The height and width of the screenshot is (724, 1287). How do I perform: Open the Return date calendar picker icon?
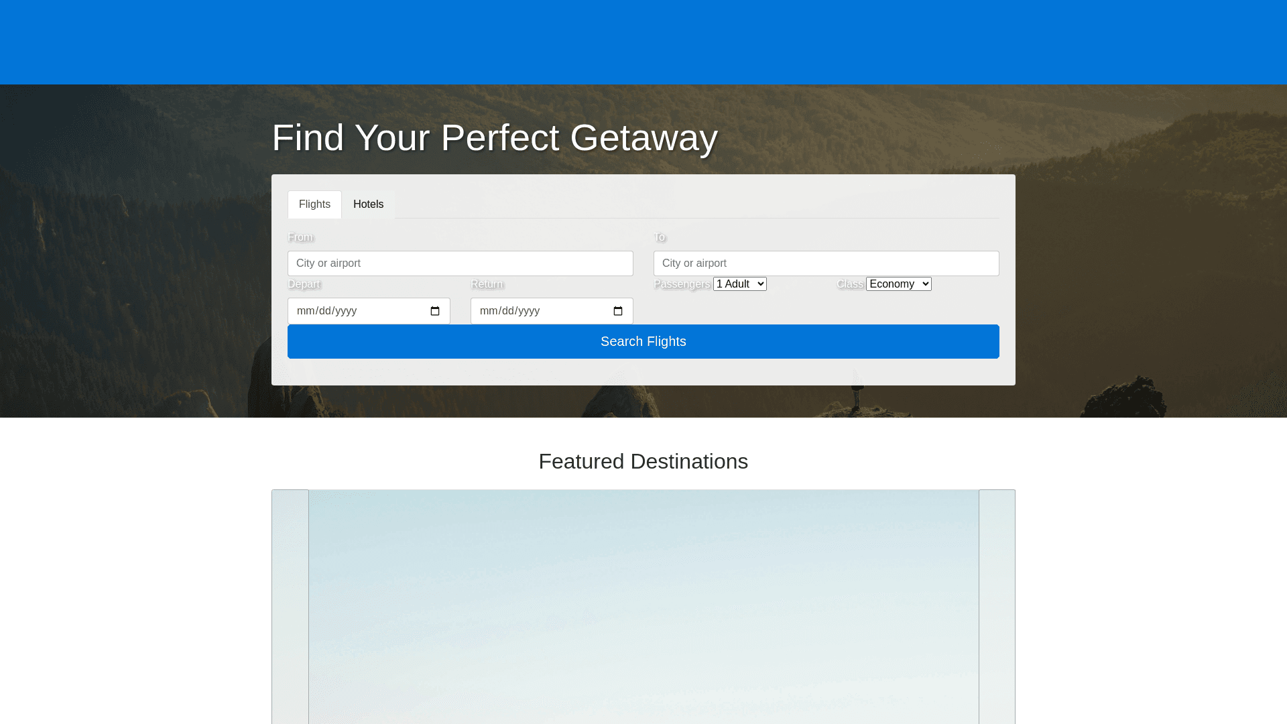pyautogui.click(x=618, y=311)
